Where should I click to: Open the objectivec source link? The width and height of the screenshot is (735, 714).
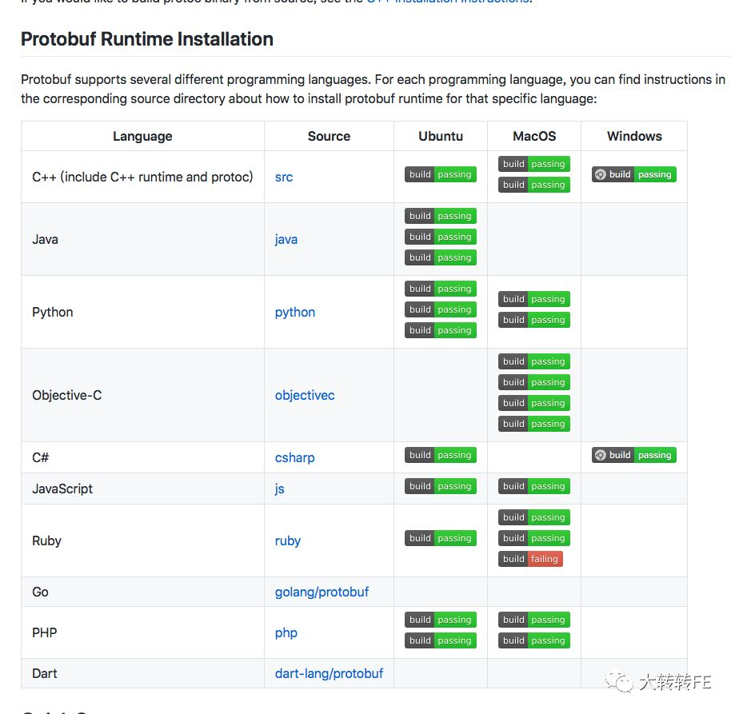tap(305, 396)
